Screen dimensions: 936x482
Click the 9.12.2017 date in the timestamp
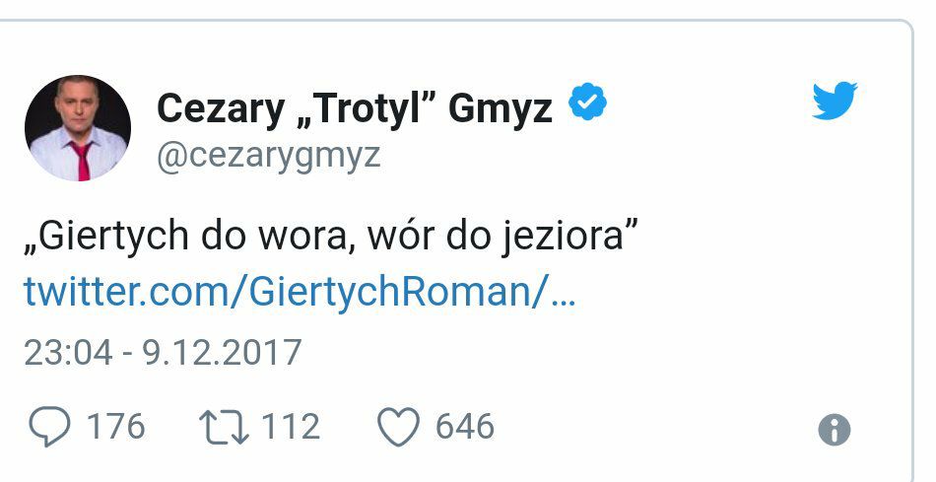pos(222,352)
